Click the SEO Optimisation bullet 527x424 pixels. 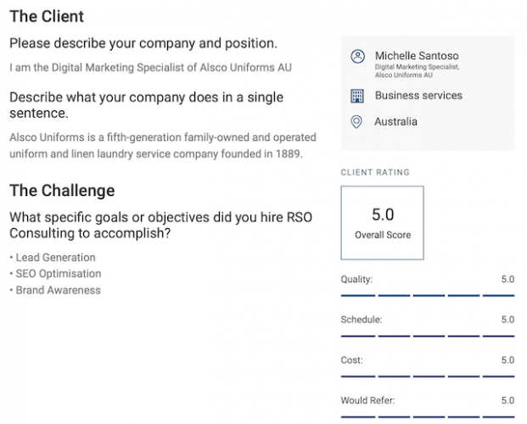tap(55, 274)
